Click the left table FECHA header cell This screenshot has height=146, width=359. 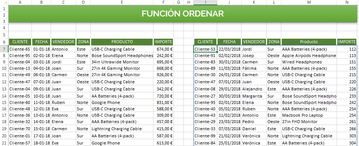point(41,42)
